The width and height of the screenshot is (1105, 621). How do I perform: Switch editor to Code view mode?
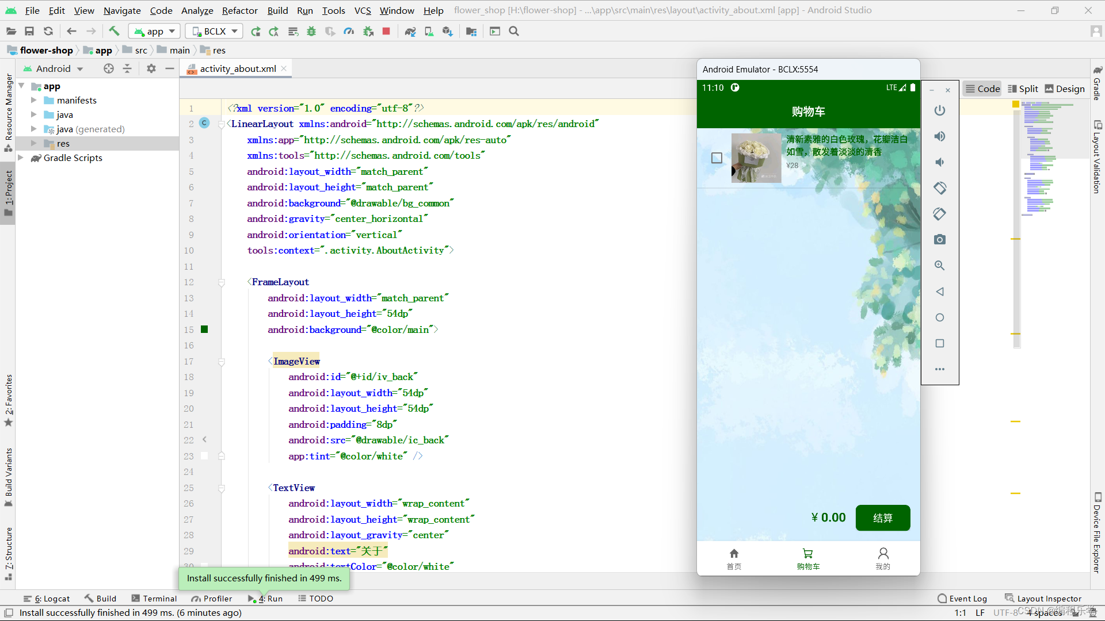point(982,89)
